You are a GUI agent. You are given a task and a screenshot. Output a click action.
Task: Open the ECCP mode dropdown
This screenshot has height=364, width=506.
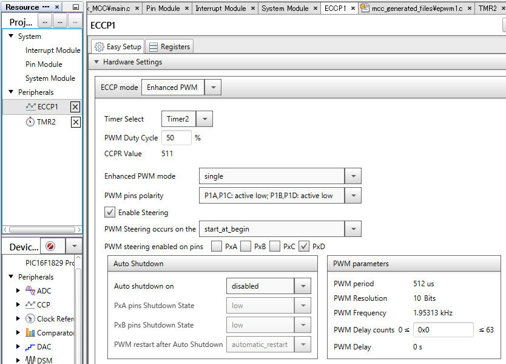(213, 88)
